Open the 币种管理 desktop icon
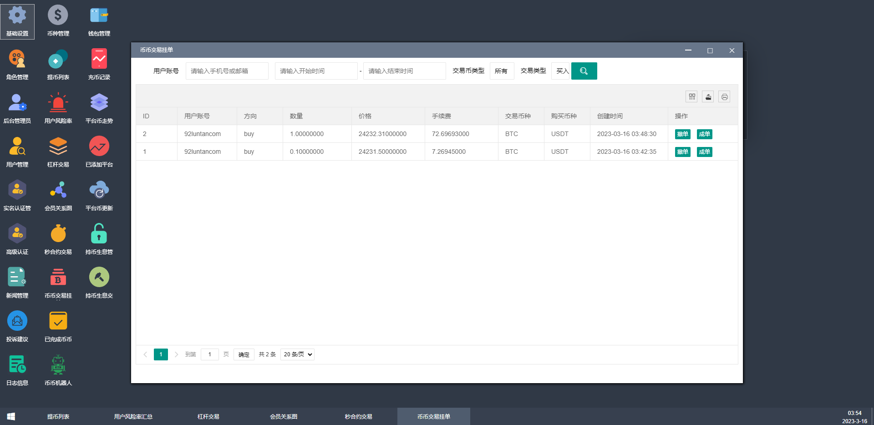874x425 pixels. coord(58,21)
